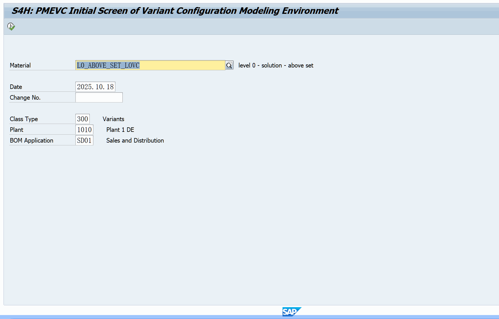Click the BOM Application field SD01
Image resolution: width=499 pixels, height=319 pixels.
coord(84,140)
